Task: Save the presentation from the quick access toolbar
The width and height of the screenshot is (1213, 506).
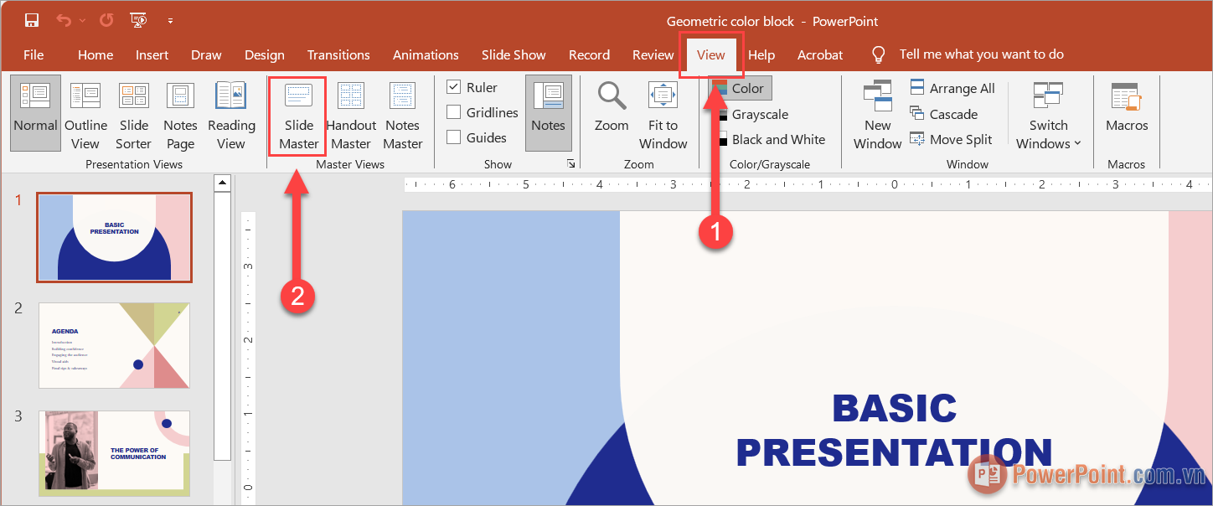Action: (32, 21)
